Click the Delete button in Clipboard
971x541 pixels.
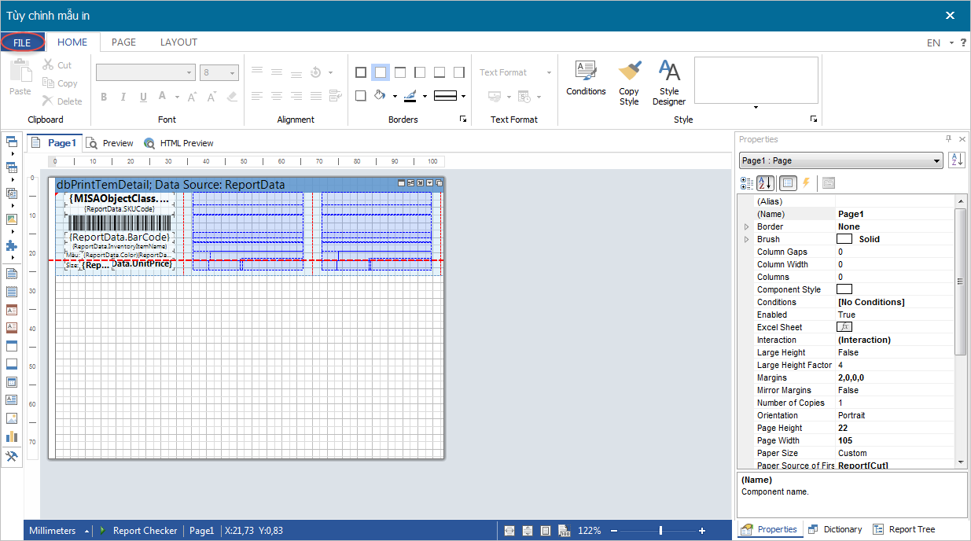pos(62,101)
